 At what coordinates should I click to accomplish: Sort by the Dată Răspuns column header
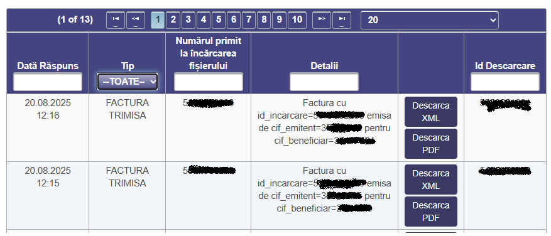(x=48, y=66)
